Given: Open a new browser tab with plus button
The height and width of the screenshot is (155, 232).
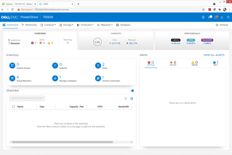Looking at the screenshot, I should point(78,4).
